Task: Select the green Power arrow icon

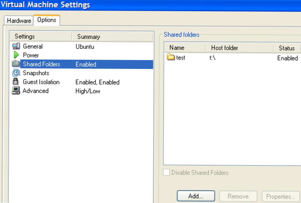Action: pos(16,55)
